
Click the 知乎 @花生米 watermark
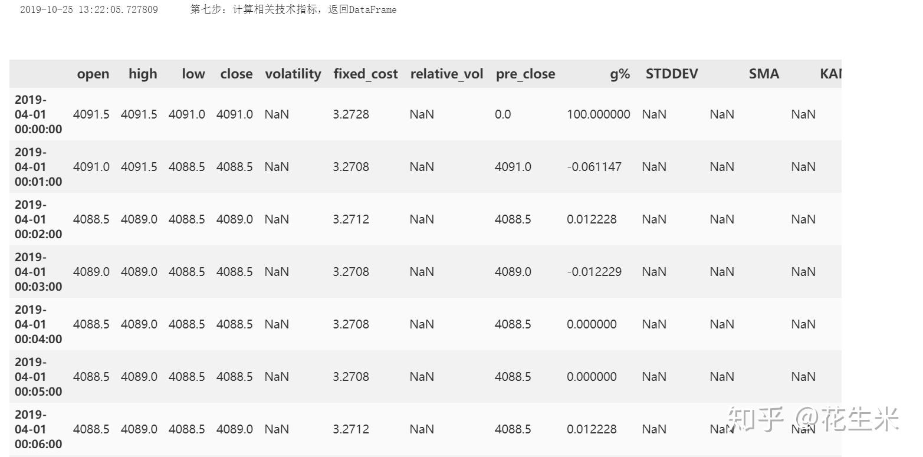click(x=813, y=420)
